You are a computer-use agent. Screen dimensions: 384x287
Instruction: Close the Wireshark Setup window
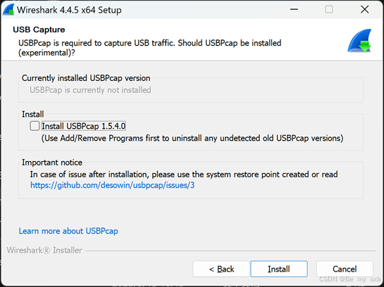(x=365, y=10)
